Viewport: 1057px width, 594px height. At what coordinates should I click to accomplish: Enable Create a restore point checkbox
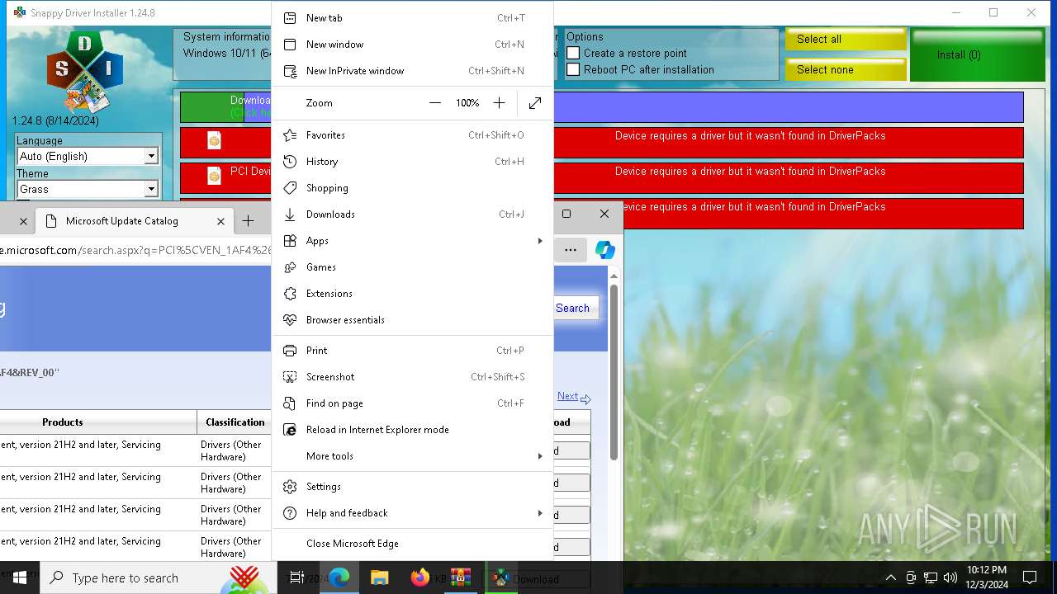(573, 53)
